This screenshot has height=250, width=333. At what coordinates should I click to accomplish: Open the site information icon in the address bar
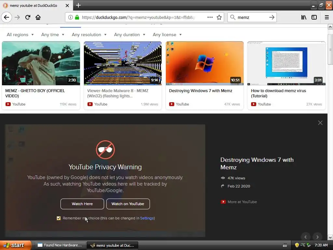(71, 17)
